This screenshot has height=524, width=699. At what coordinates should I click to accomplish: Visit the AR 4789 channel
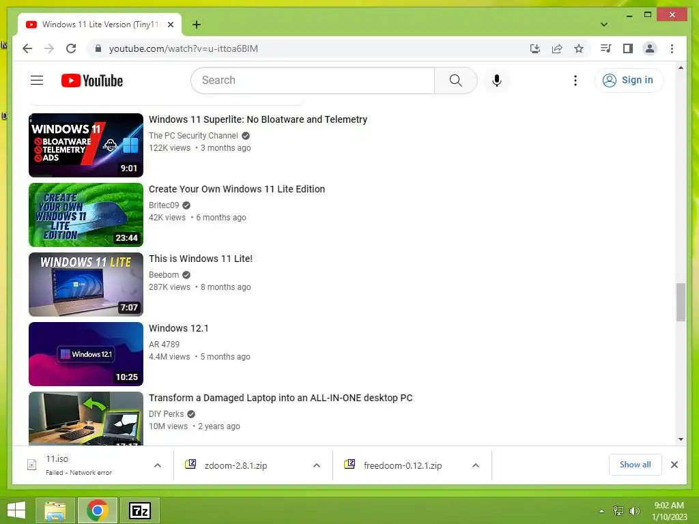[x=164, y=345]
